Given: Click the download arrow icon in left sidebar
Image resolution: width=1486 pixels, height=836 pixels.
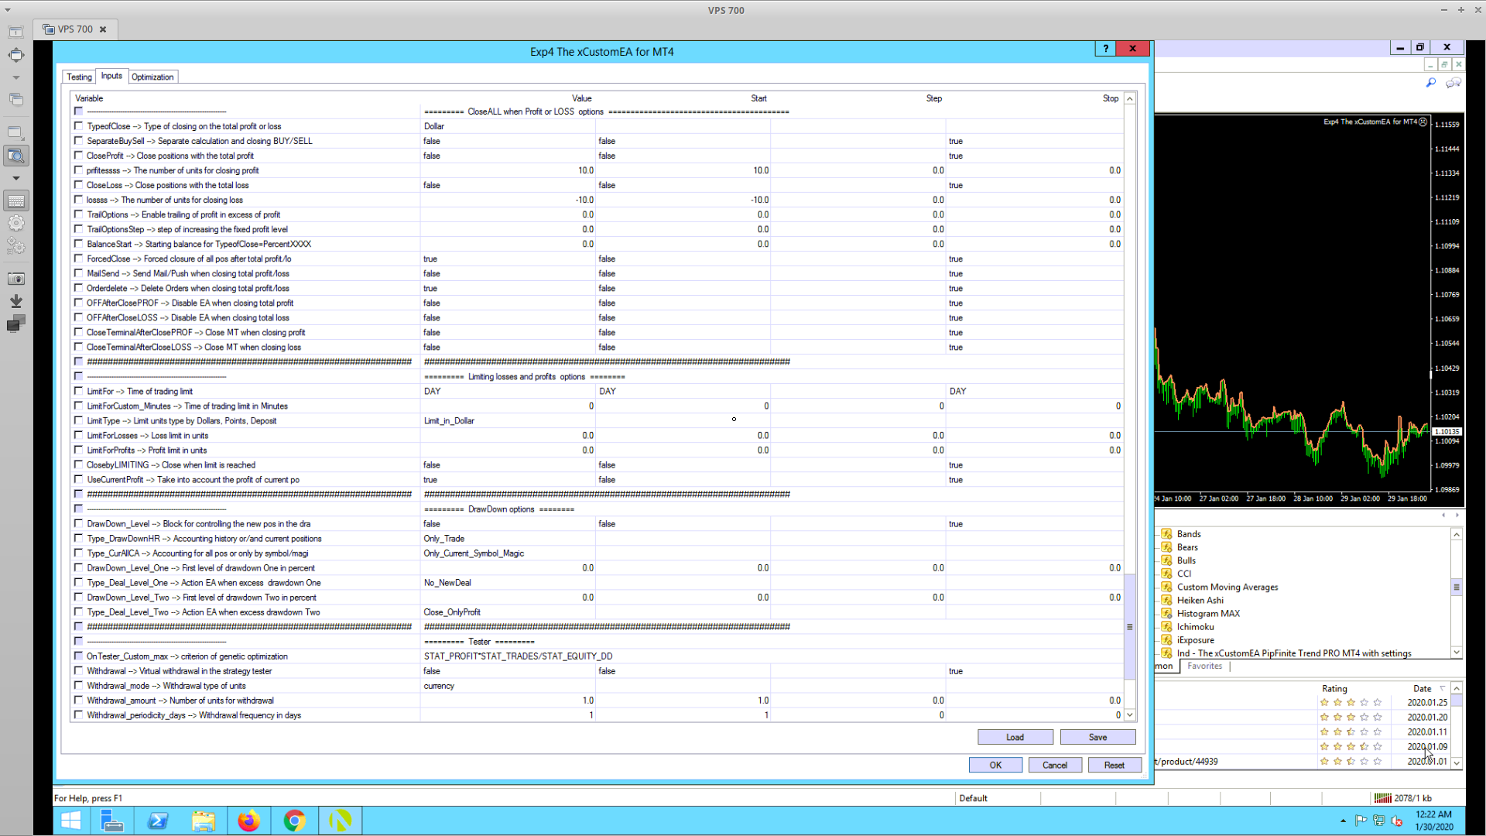Looking at the screenshot, I should pos(15,301).
